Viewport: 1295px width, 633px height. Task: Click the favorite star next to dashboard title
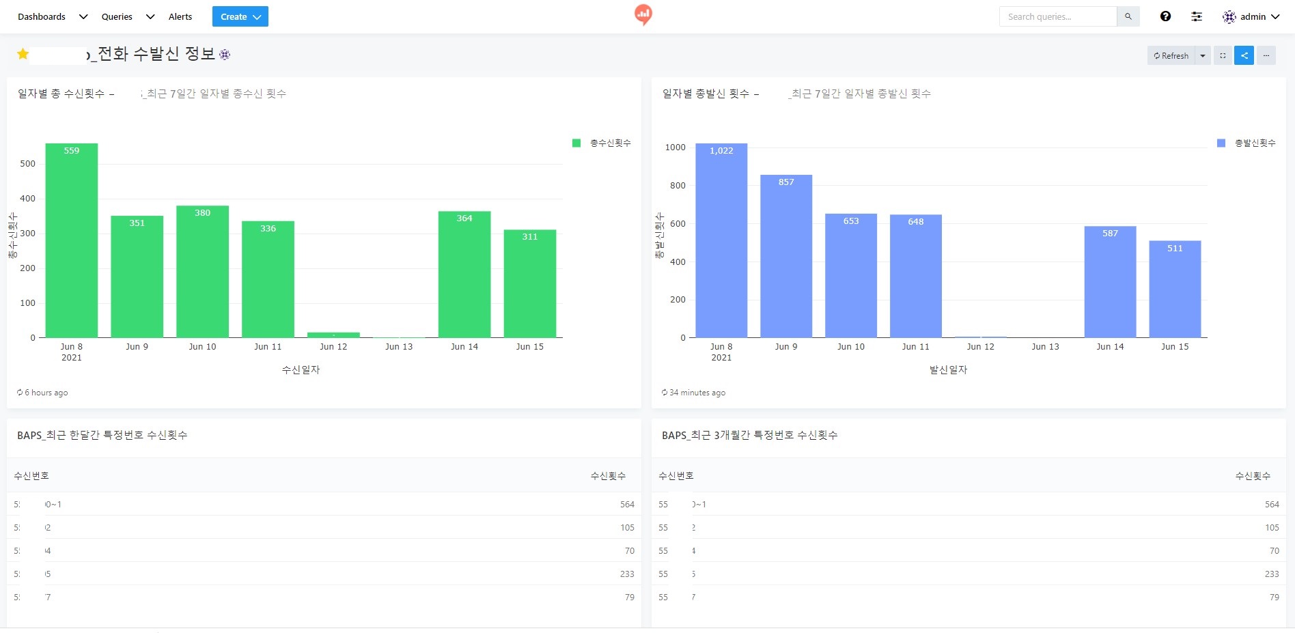coord(23,54)
